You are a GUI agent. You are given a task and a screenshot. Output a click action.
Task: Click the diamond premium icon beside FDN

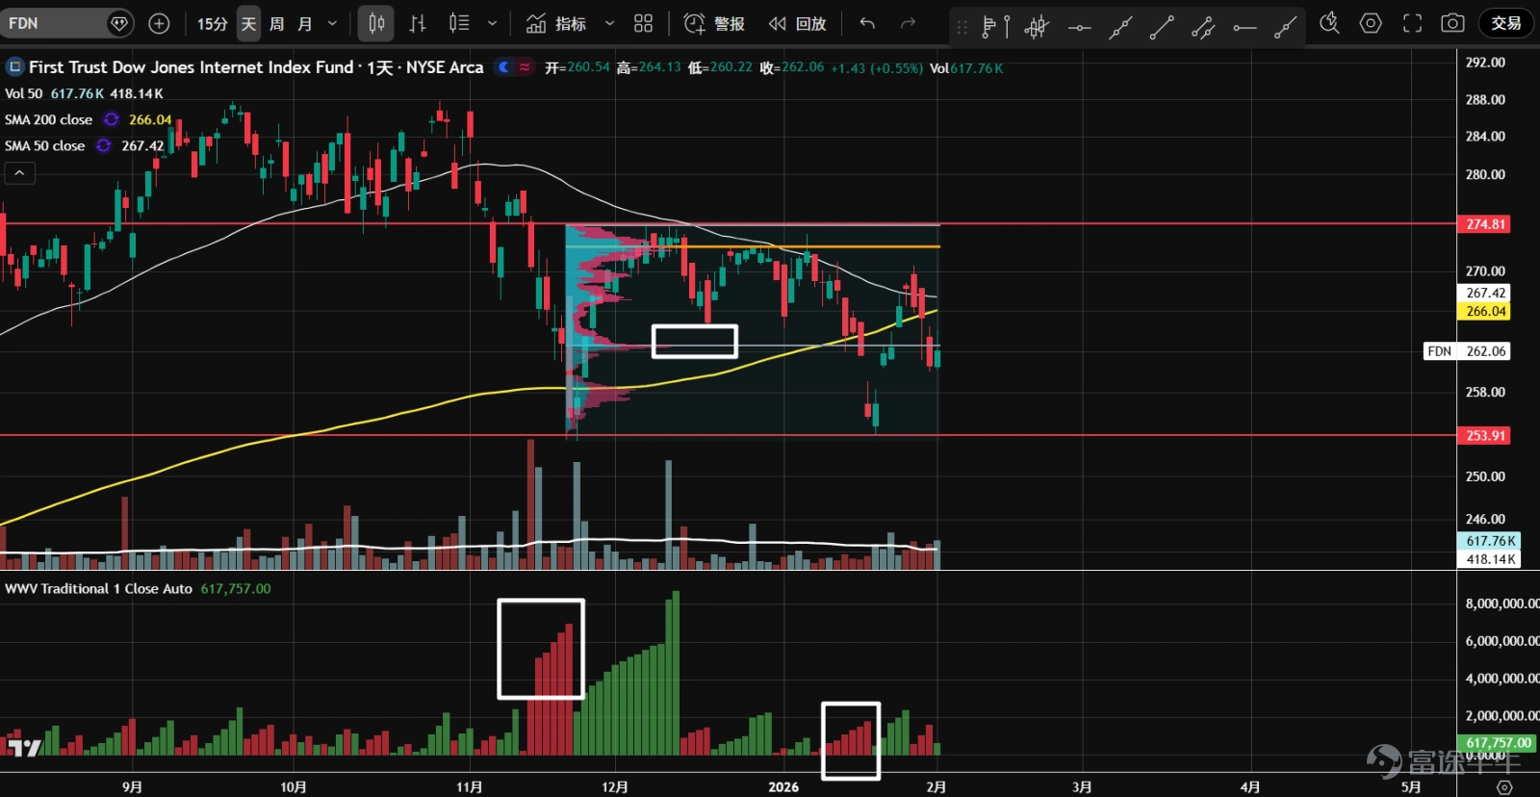pyautogui.click(x=119, y=23)
